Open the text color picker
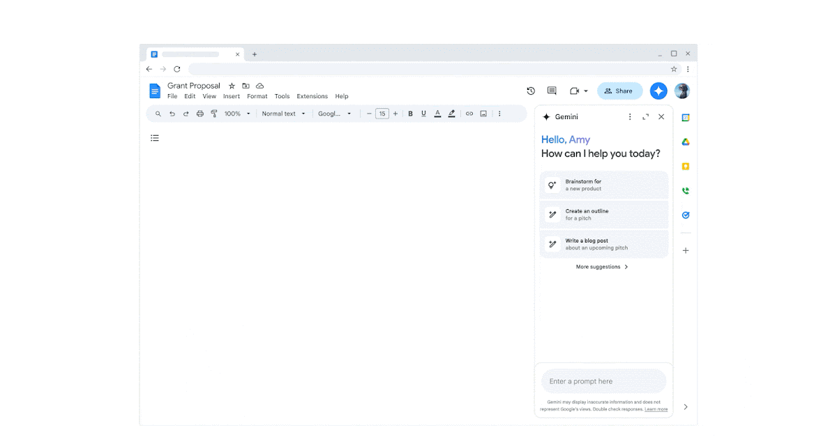This screenshot has width=837, height=439. [x=437, y=114]
